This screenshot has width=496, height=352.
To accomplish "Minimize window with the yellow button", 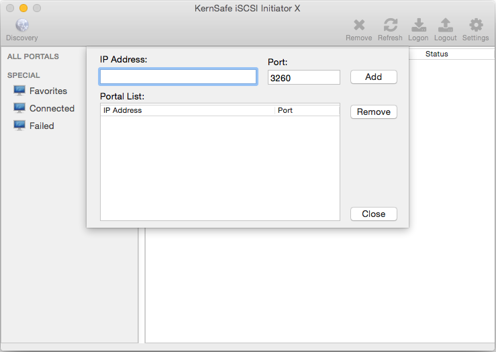I will 23,8.
